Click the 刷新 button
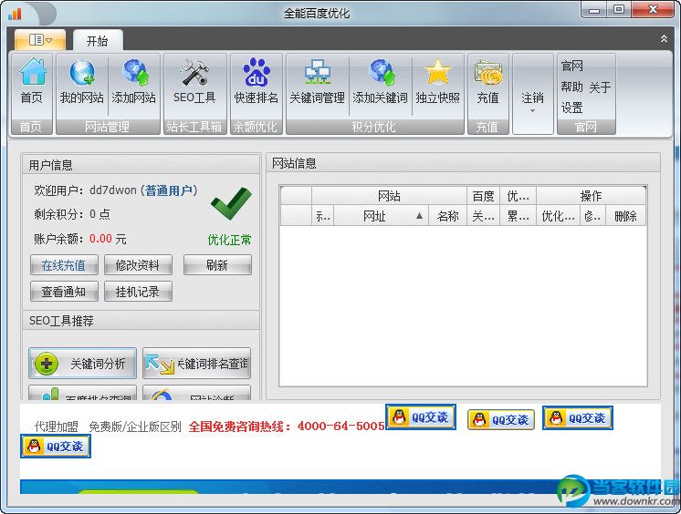This screenshot has width=681, height=514. pos(217,265)
